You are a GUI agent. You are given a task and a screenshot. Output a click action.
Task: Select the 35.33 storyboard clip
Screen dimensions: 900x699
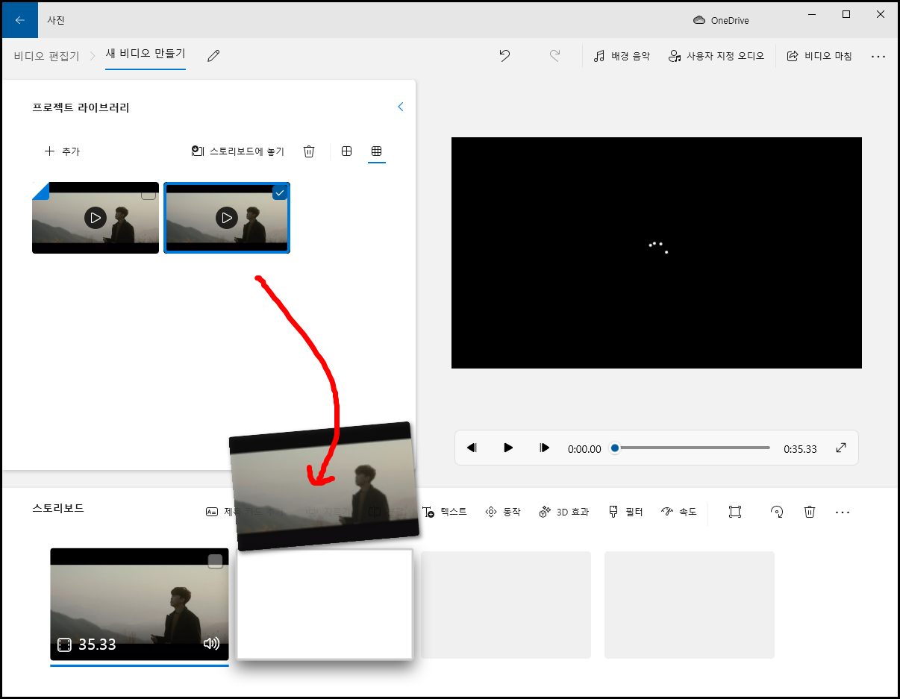[x=140, y=604]
